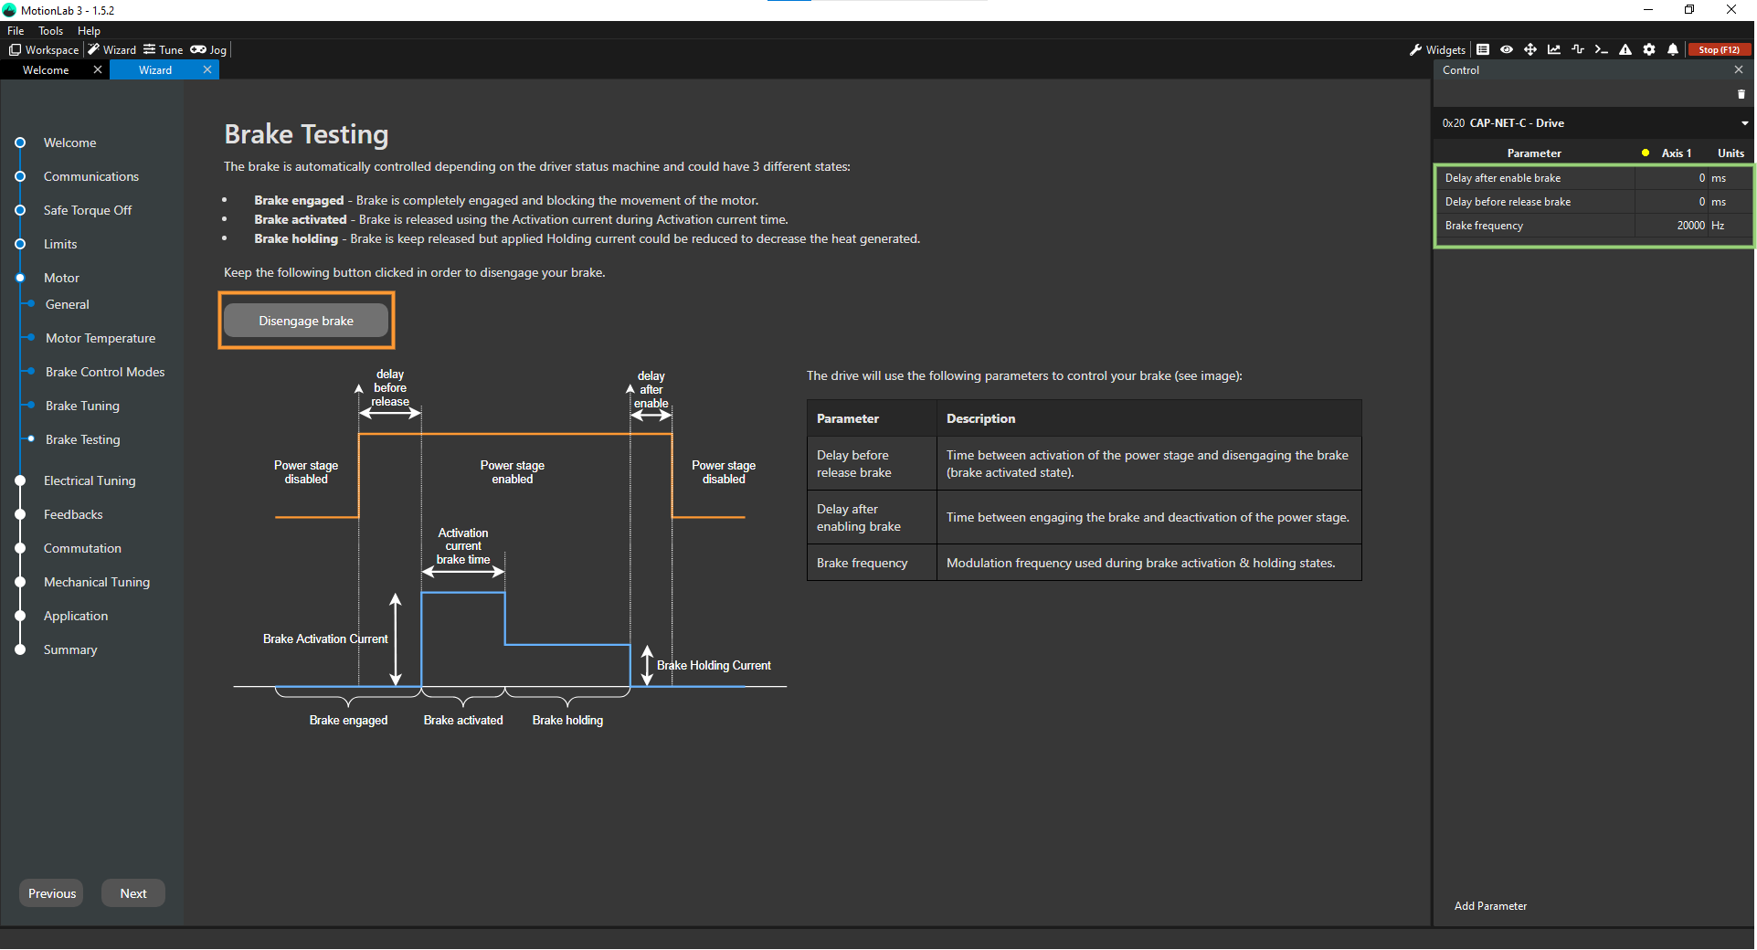1757x950 pixels.
Task: Switch to the Welcome tab
Action: [46, 70]
